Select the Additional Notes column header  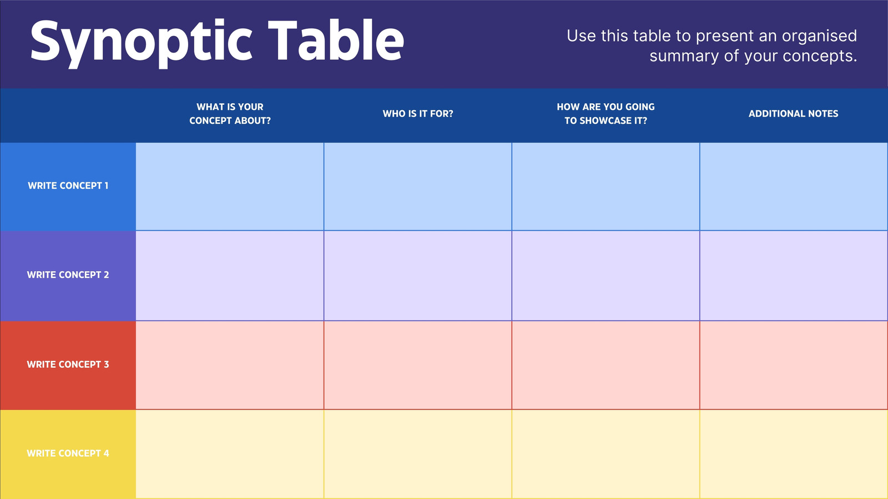click(793, 114)
